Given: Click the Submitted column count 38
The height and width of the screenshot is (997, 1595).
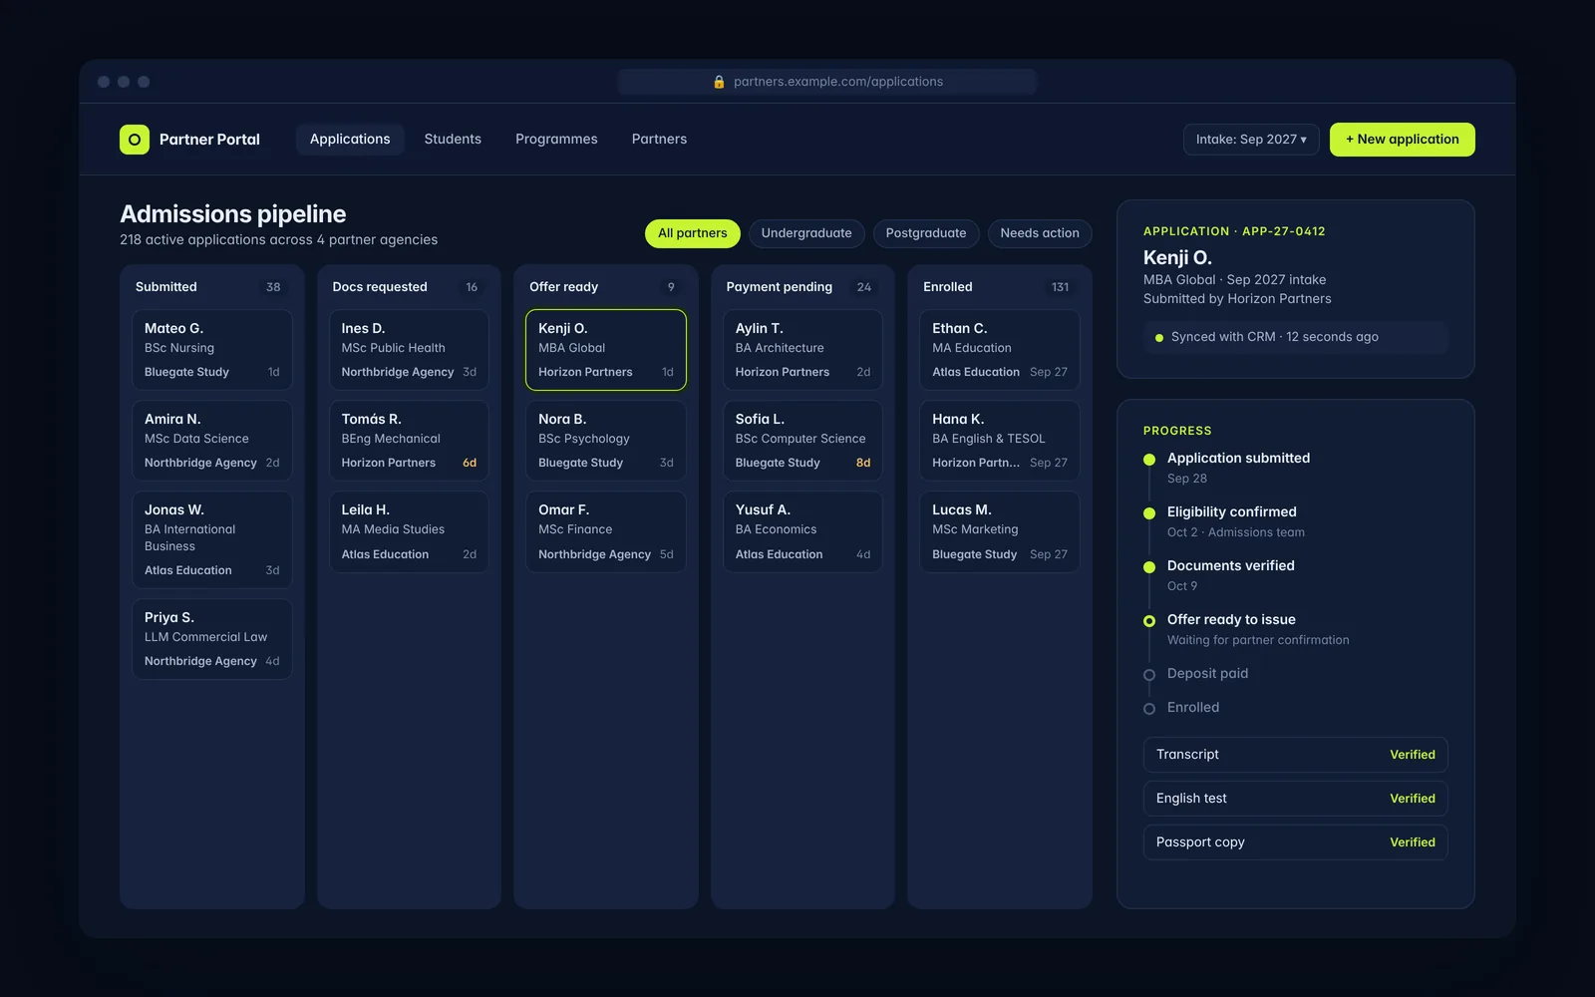Looking at the screenshot, I should pyautogui.click(x=273, y=287).
